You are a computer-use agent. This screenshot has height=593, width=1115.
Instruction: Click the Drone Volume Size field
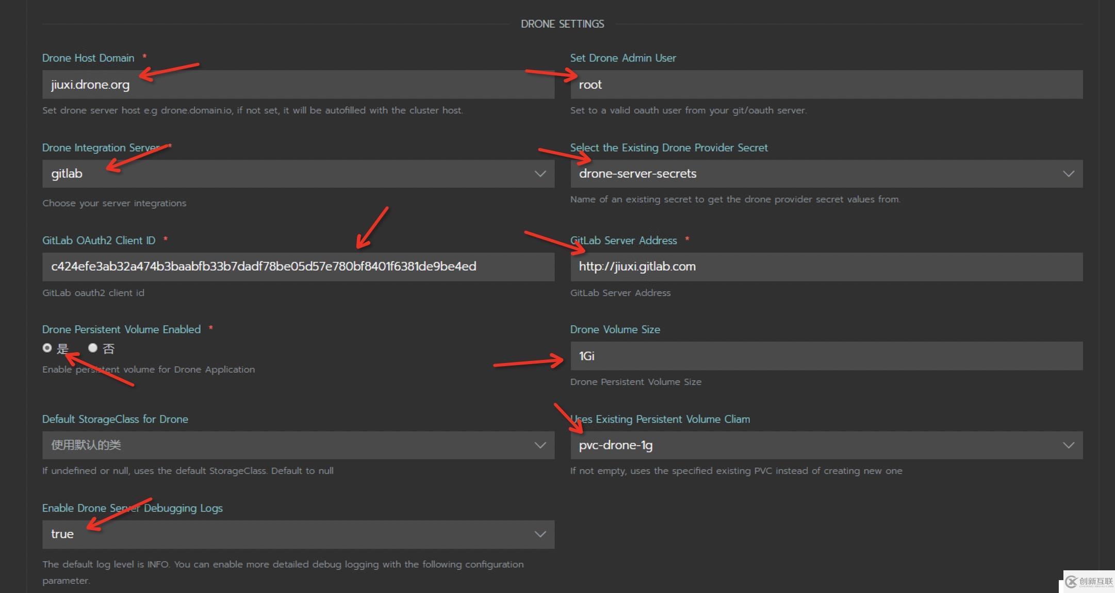click(826, 356)
